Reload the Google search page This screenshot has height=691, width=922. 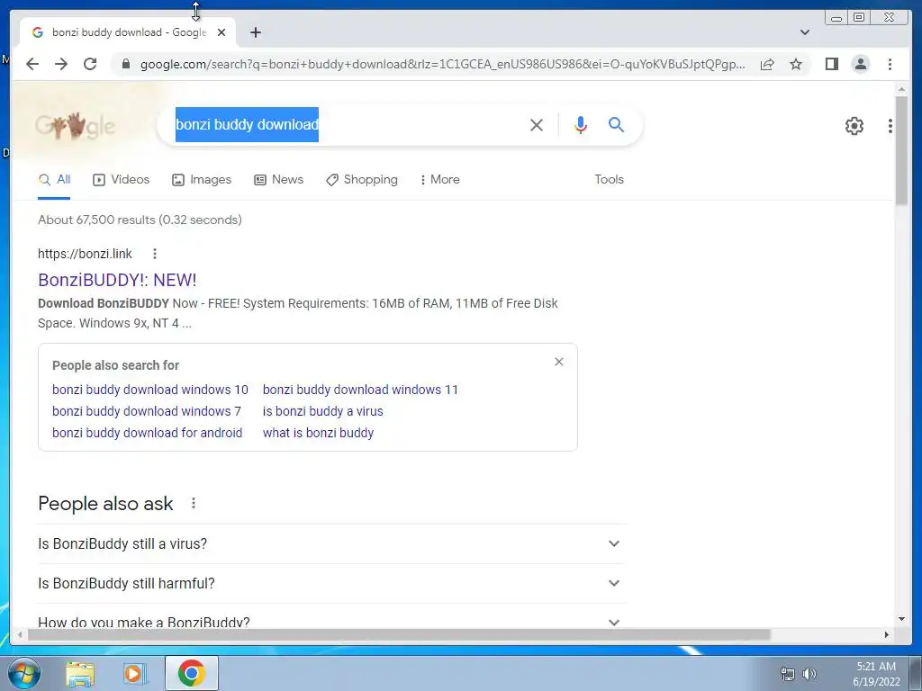(x=90, y=64)
